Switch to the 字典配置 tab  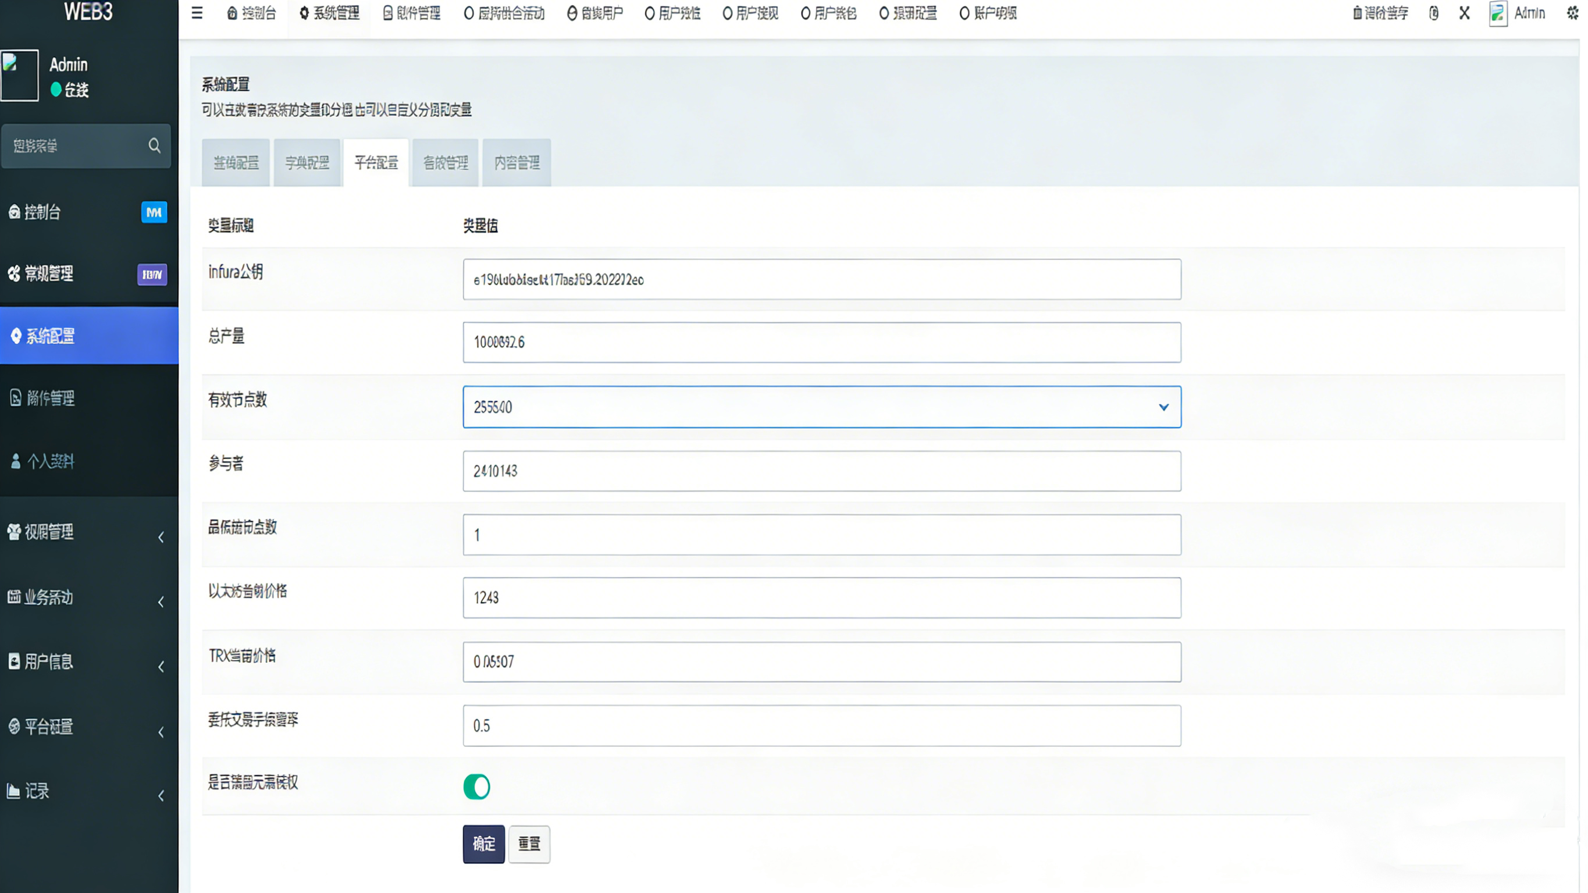(x=307, y=163)
